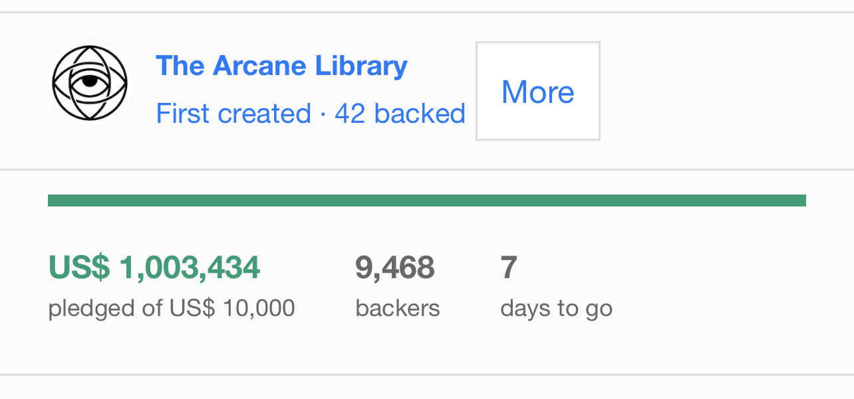
Task: Click the First created link
Action: (x=233, y=114)
